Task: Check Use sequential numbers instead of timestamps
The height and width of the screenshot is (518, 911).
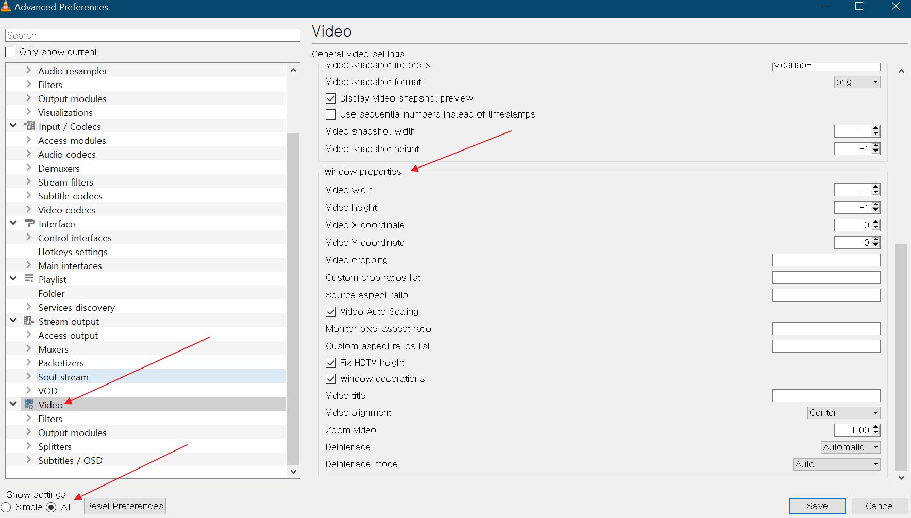Action: pyautogui.click(x=331, y=114)
